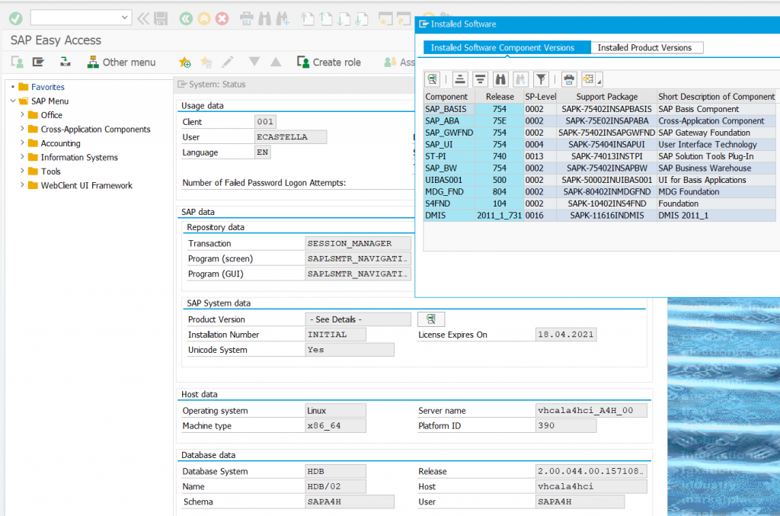Open the layout dropdown arrow

click(599, 81)
